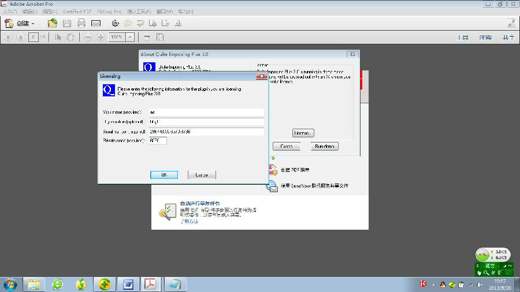Click the sticky note comment icon
This screenshot has height=292, width=520.
click(128, 23)
